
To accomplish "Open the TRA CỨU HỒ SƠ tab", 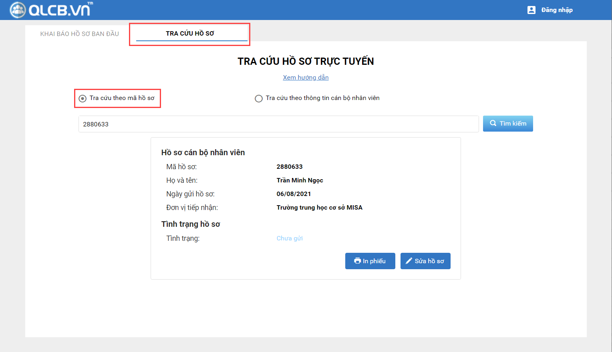I will point(190,34).
